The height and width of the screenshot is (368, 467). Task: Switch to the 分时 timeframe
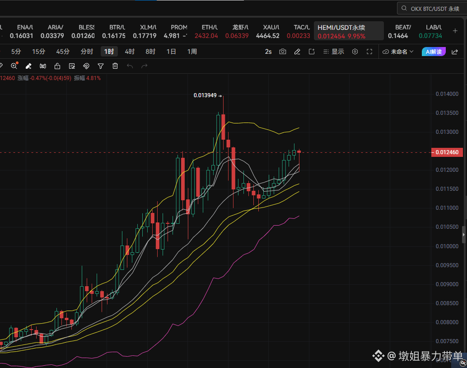click(x=87, y=52)
